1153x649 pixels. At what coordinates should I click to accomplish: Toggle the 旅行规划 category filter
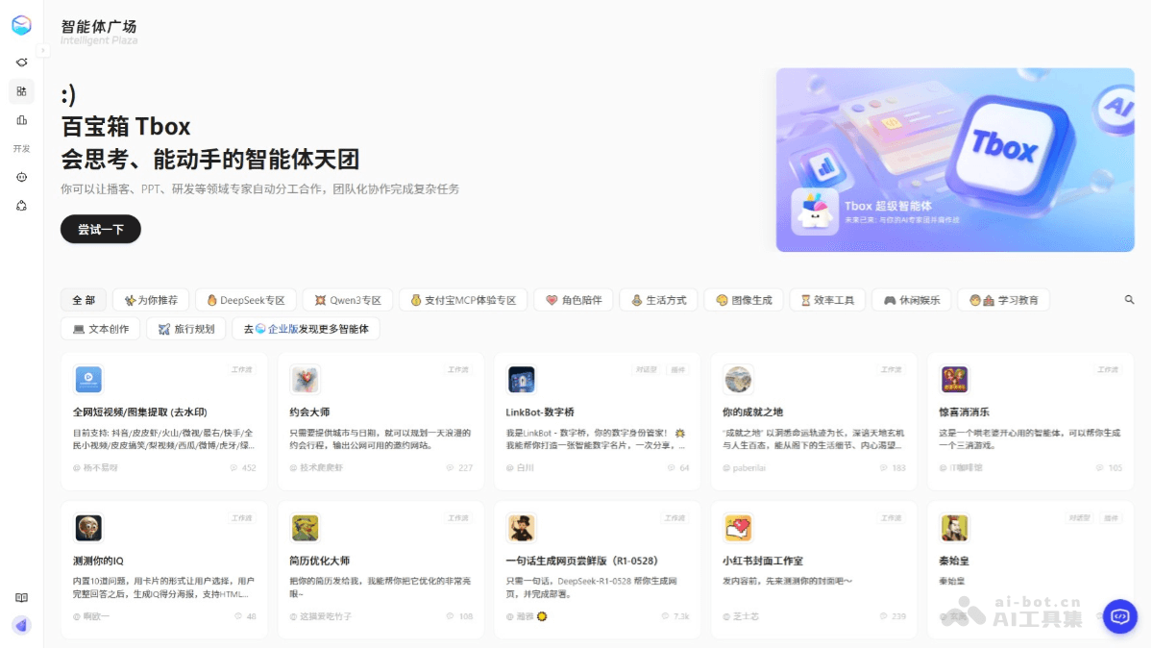coord(185,328)
